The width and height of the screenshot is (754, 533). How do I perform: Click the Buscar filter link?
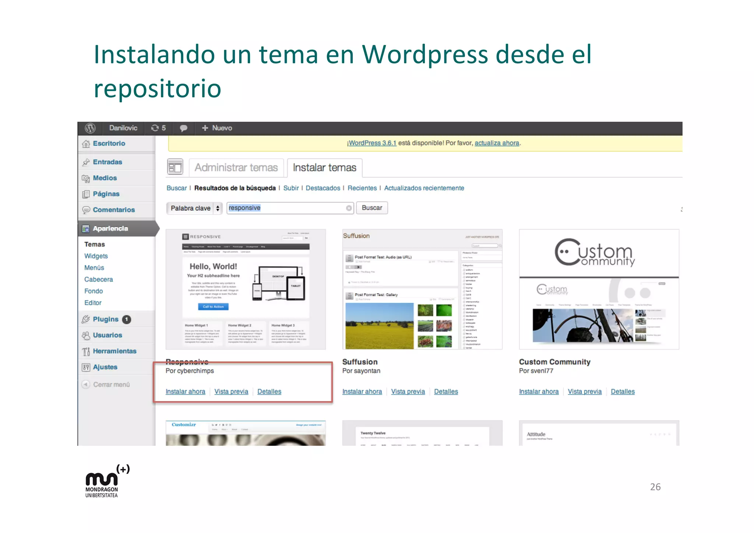[177, 188]
